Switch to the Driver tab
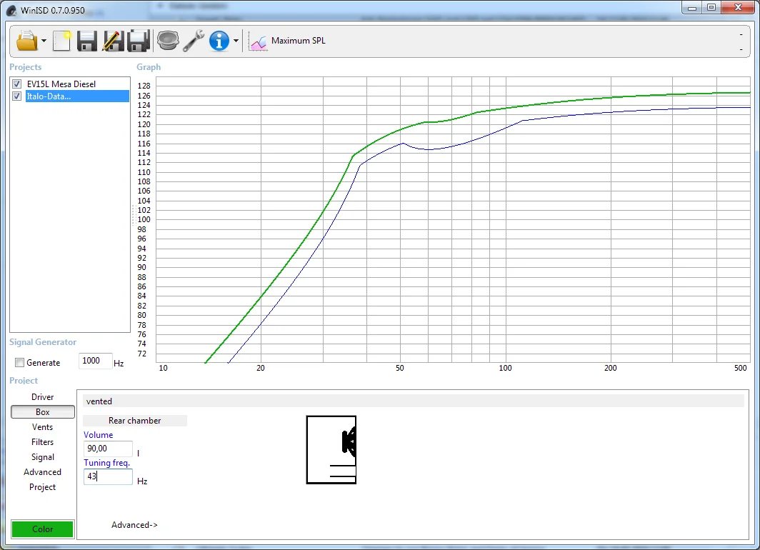This screenshot has width=760, height=550. [x=43, y=397]
